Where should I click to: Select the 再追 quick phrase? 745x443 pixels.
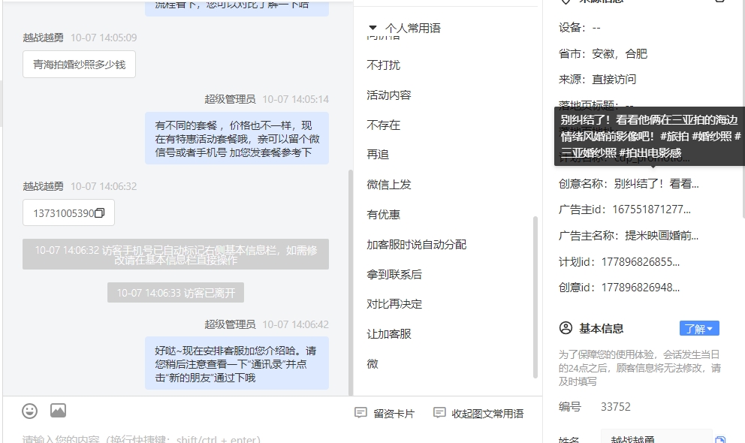click(x=378, y=155)
